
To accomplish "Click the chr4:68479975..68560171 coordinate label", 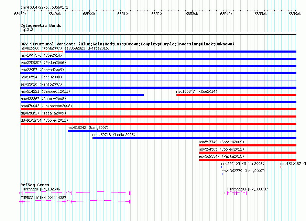I will (x=44, y=7).
